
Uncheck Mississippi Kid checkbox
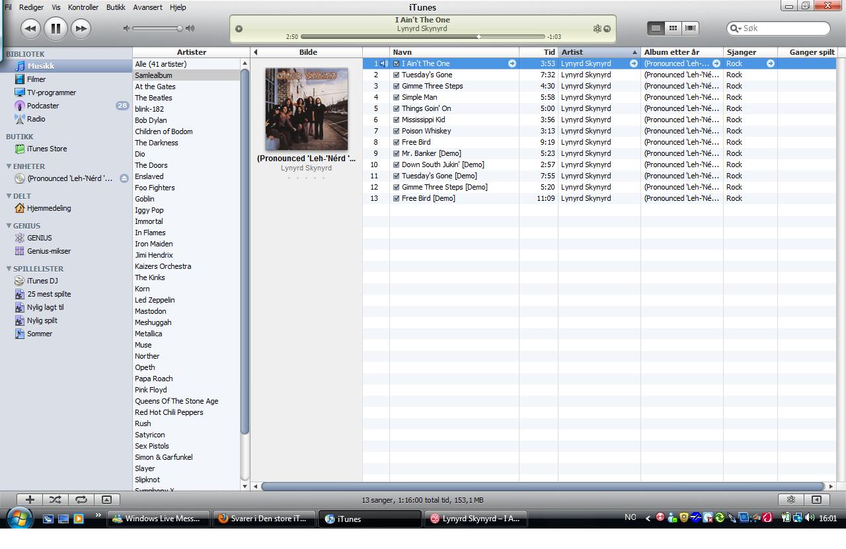397,120
